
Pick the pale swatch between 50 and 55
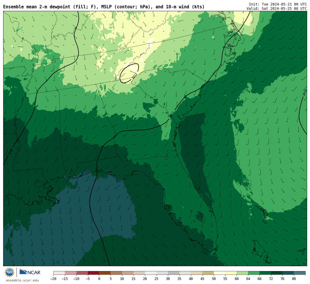(x=220, y=273)
